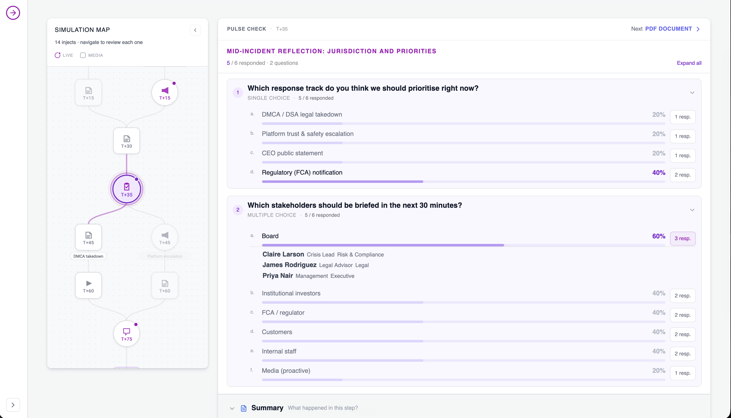The width and height of the screenshot is (731, 418).
Task: Click the question 1 number badge
Action: tap(238, 92)
